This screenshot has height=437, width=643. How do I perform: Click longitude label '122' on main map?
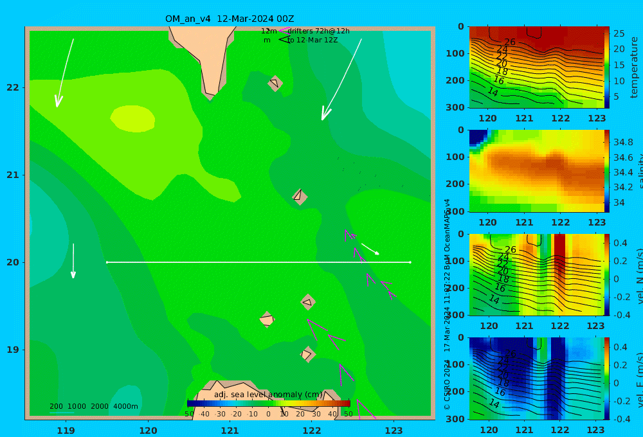[x=312, y=431]
